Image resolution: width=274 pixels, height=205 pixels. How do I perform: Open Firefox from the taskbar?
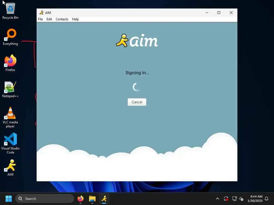(80, 199)
